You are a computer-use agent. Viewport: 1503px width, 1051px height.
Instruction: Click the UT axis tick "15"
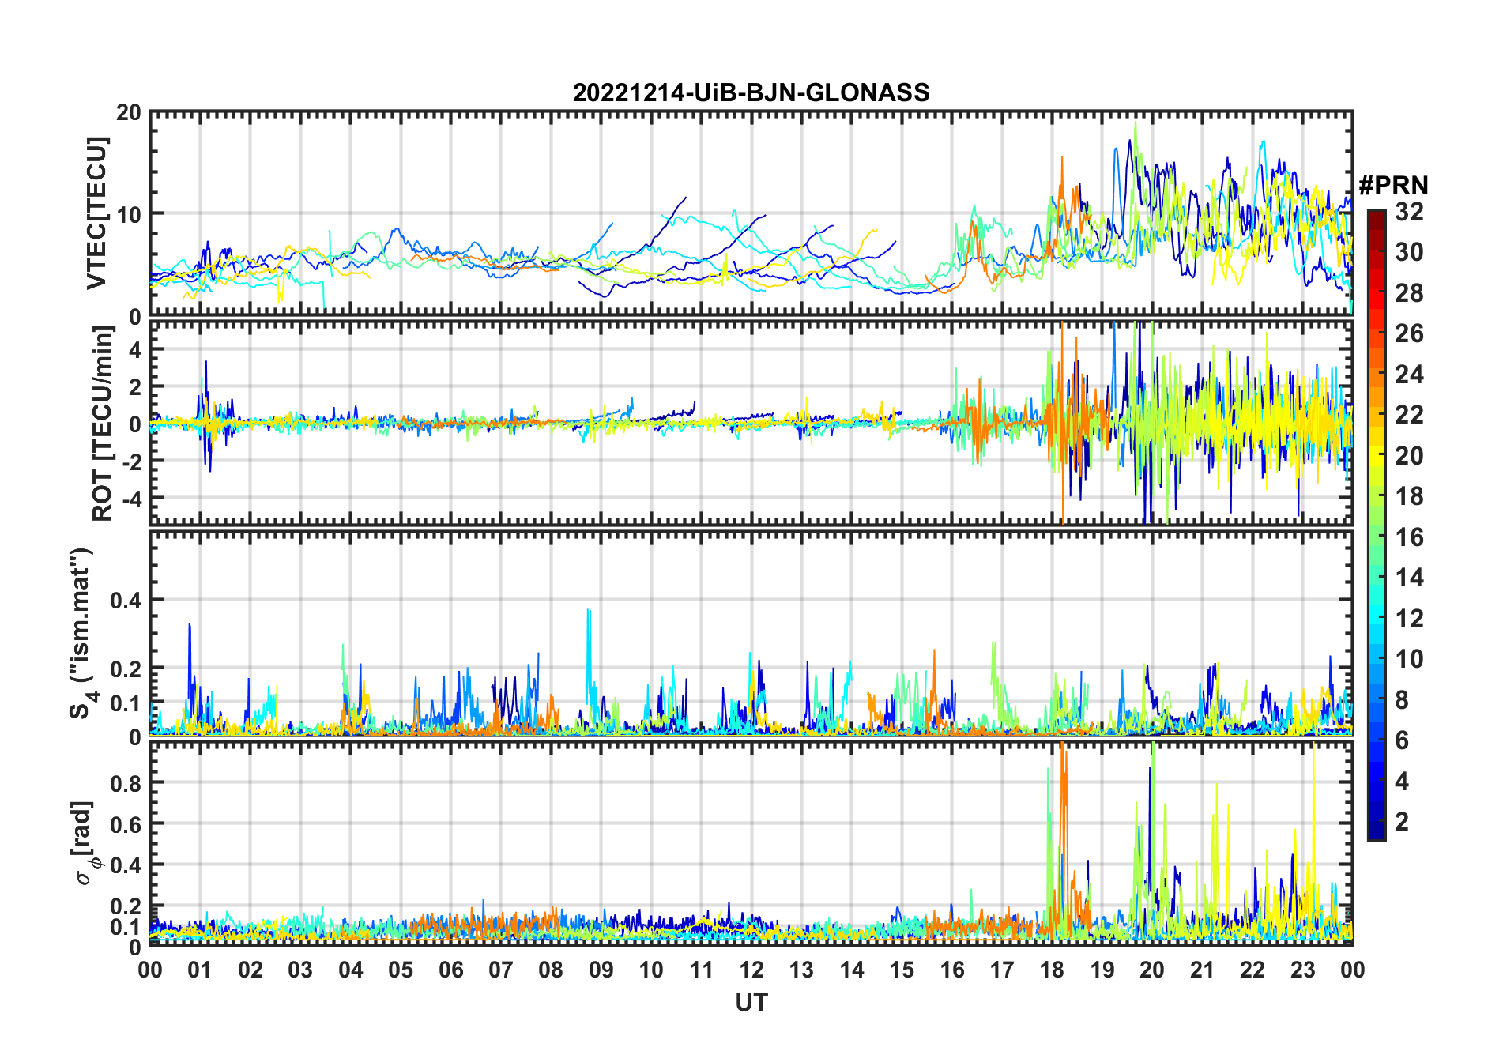902,970
